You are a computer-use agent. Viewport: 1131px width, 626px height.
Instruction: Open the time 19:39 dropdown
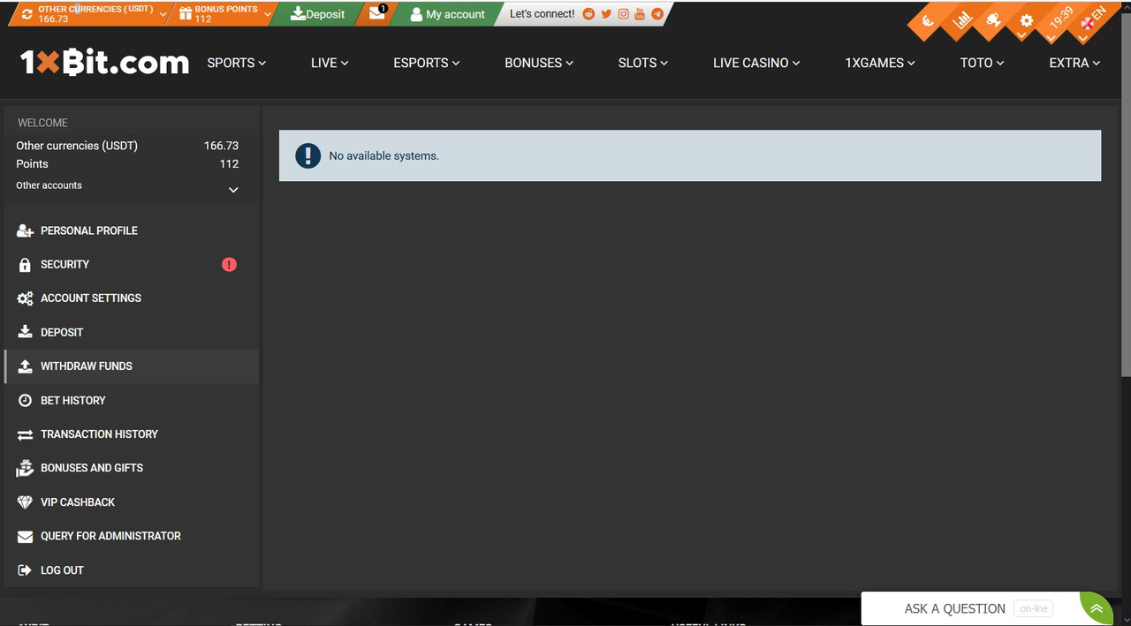click(x=1060, y=19)
